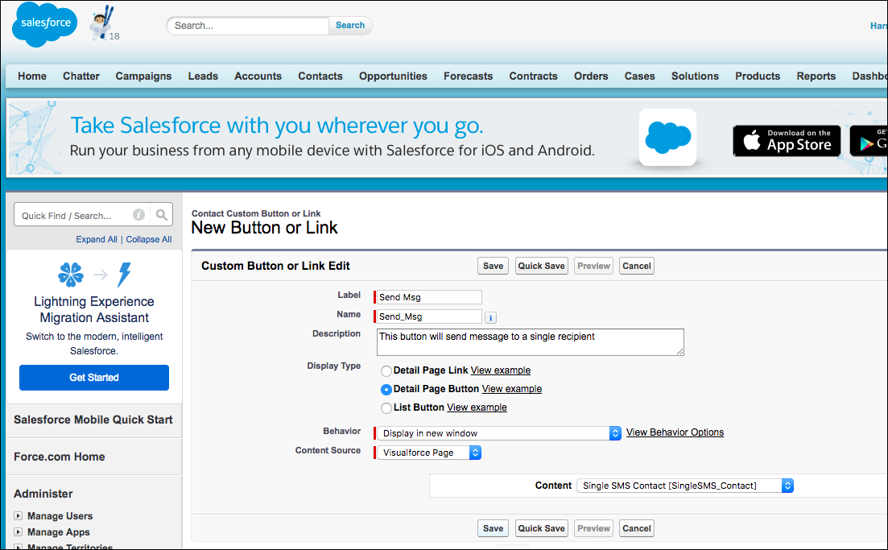Click the Salesforce app icon in banner
Viewport: 888px width, 550px height.
pyautogui.click(x=667, y=137)
